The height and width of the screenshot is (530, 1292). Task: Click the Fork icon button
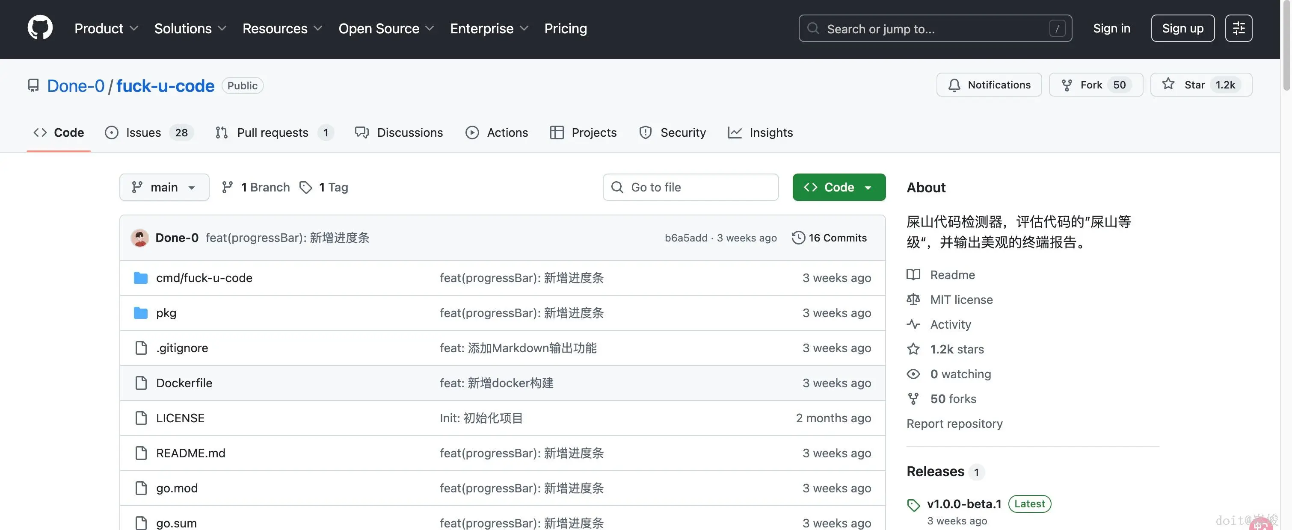pos(1067,85)
